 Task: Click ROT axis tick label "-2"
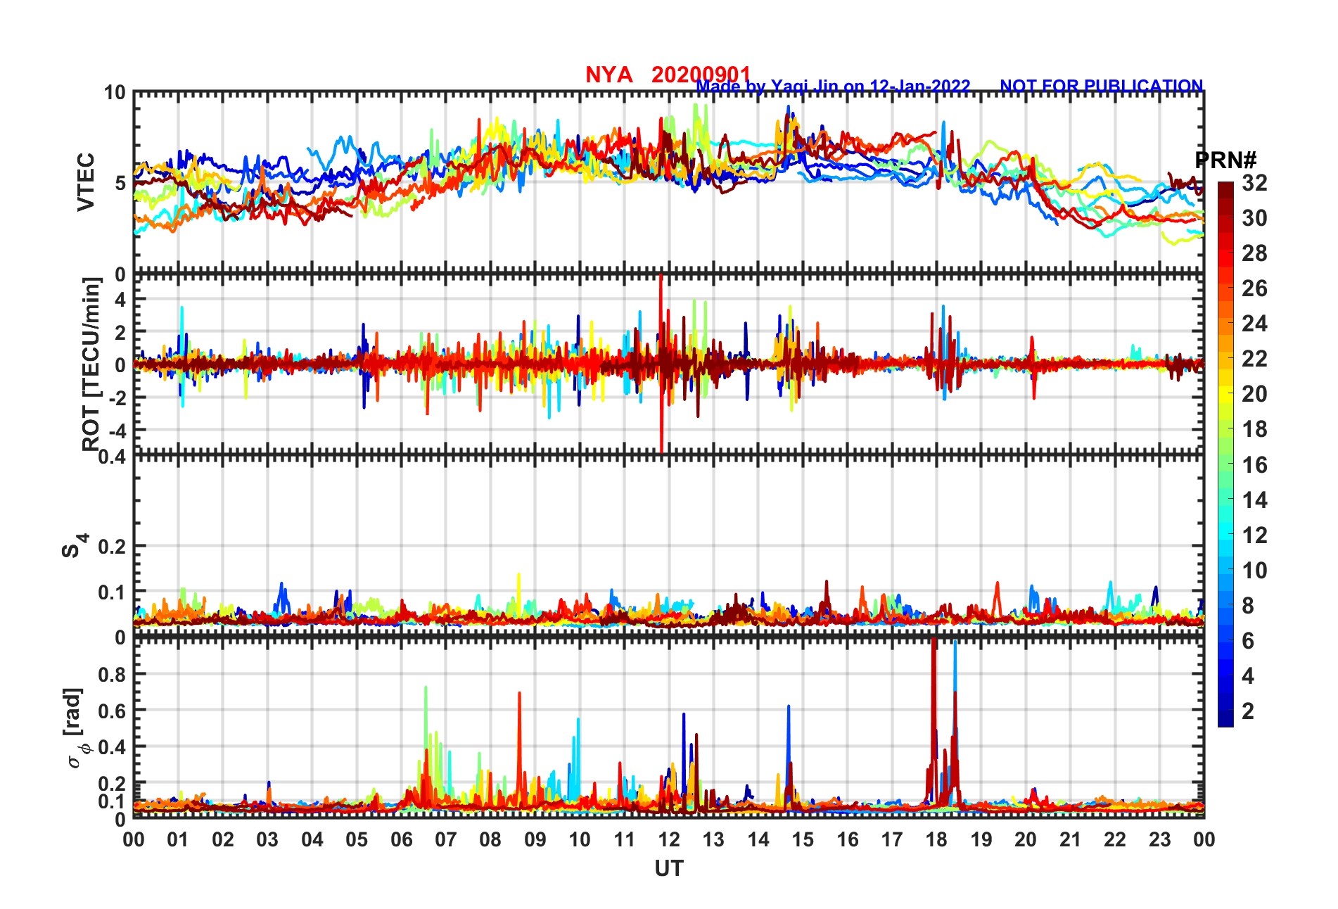tap(117, 397)
